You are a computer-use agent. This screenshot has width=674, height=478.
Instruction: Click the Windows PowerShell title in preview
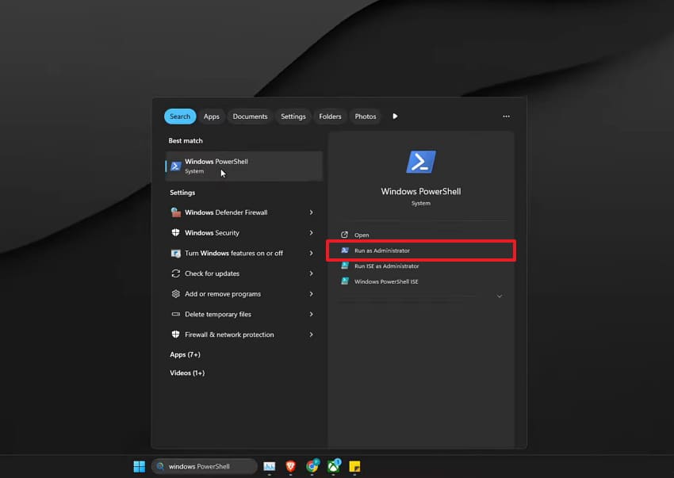[421, 192]
